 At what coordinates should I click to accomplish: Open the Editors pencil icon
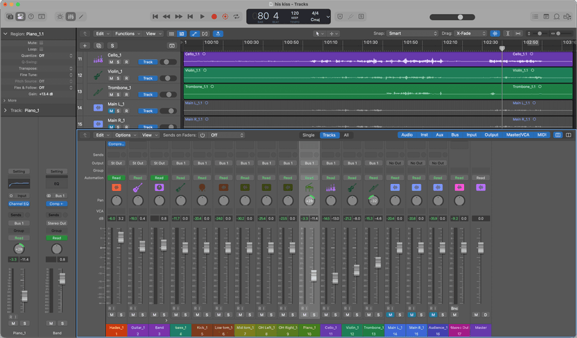82,17
